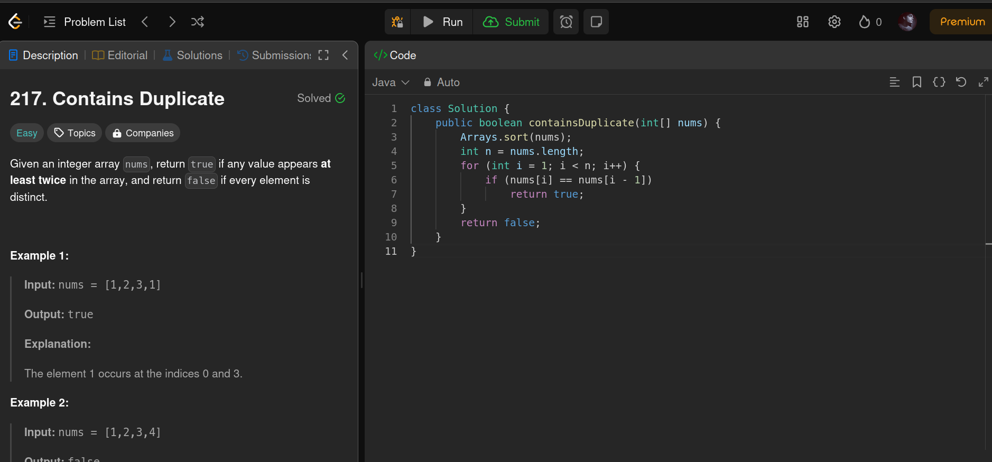Image resolution: width=992 pixels, height=462 pixels.
Task: Bookmark the code with bookmark icon
Action: tap(917, 82)
